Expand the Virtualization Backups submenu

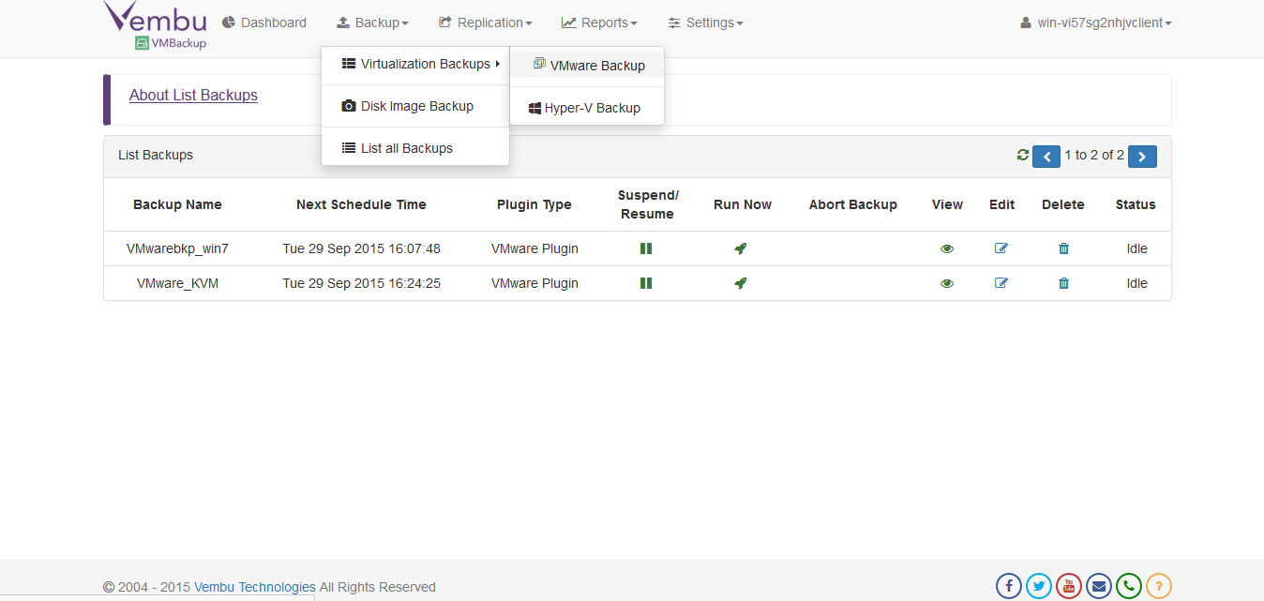point(415,64)
